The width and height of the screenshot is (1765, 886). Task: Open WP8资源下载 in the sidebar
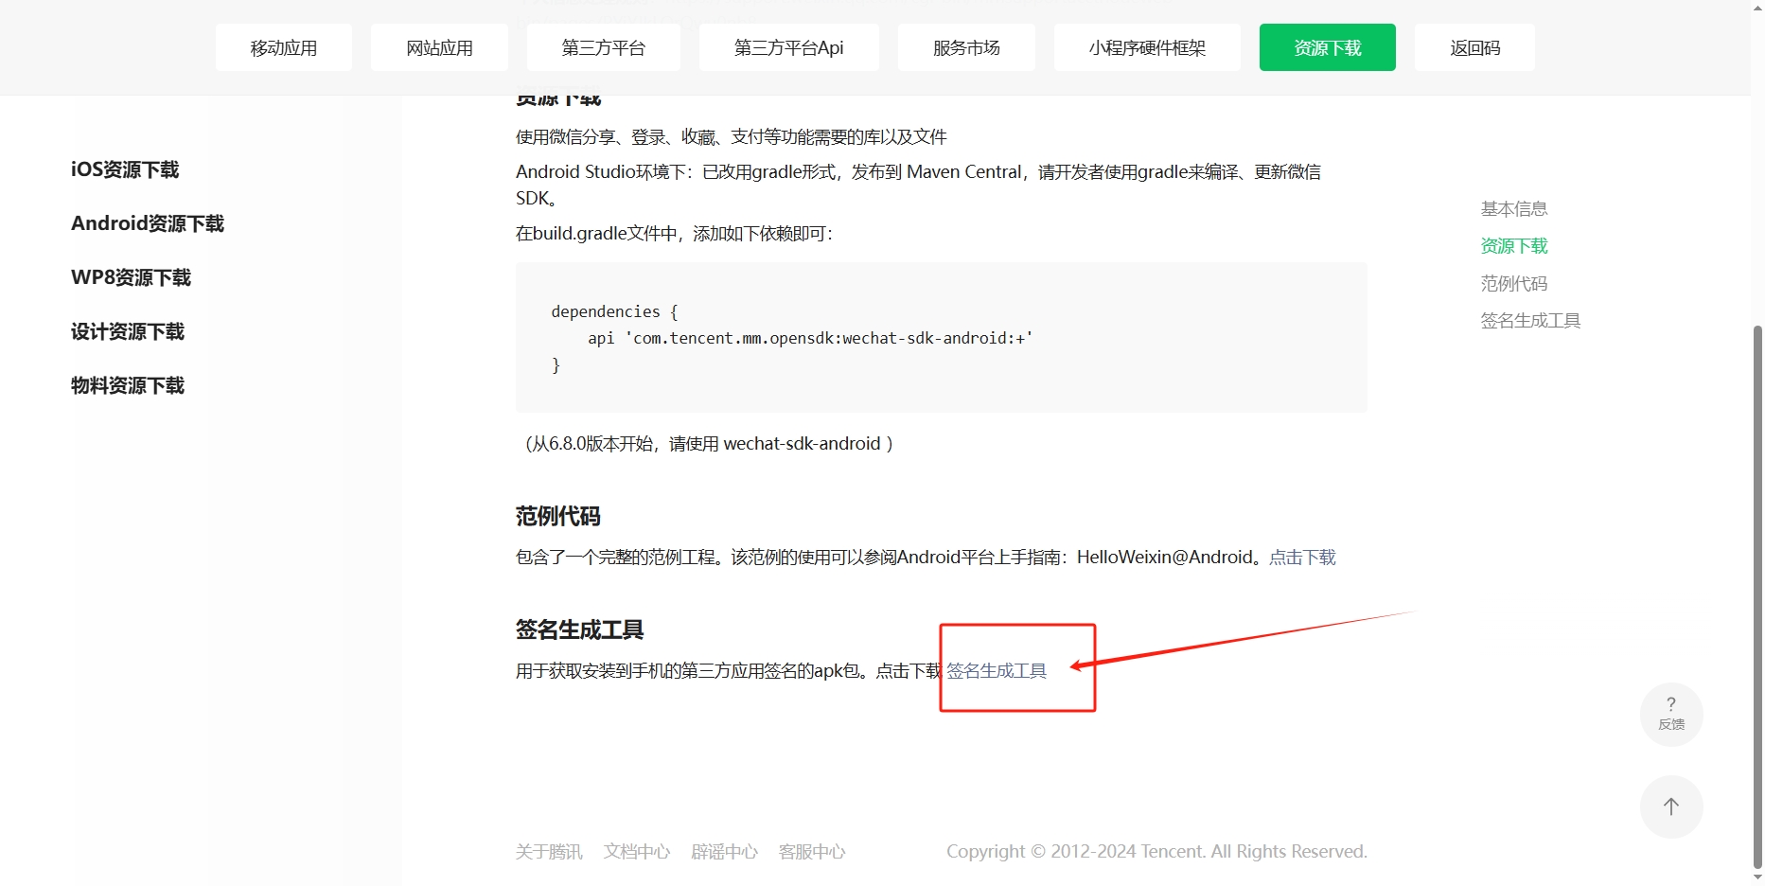[x=132, y=277]
